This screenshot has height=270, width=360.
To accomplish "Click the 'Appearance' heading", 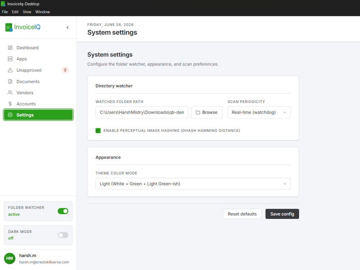I will (108, 157).
